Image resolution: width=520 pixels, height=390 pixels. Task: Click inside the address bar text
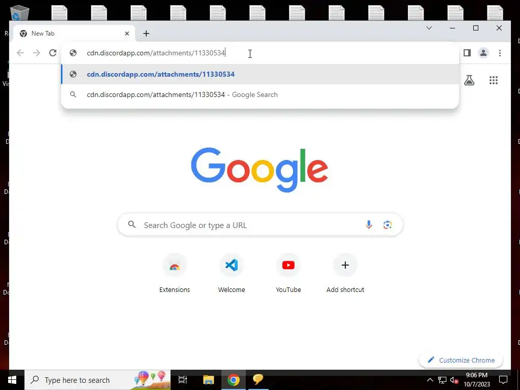[x=156, y=53]
